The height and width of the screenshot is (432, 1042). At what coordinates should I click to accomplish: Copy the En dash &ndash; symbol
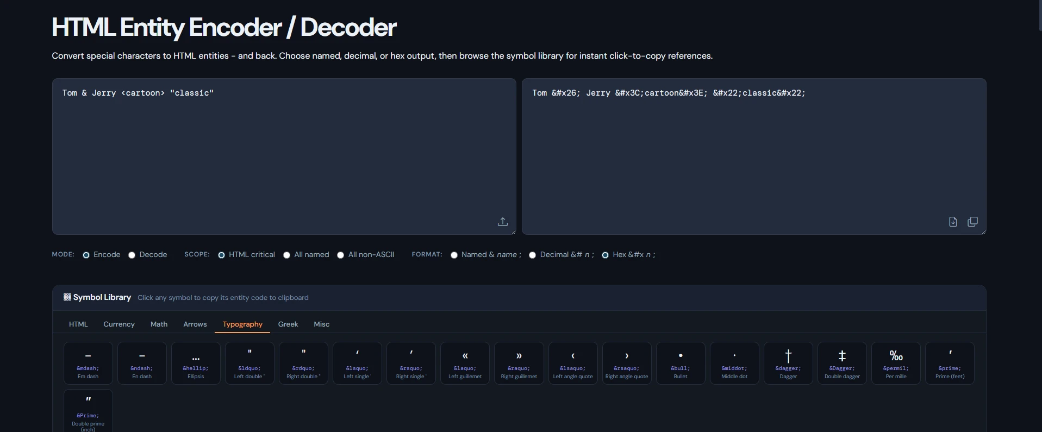(142, 363)
